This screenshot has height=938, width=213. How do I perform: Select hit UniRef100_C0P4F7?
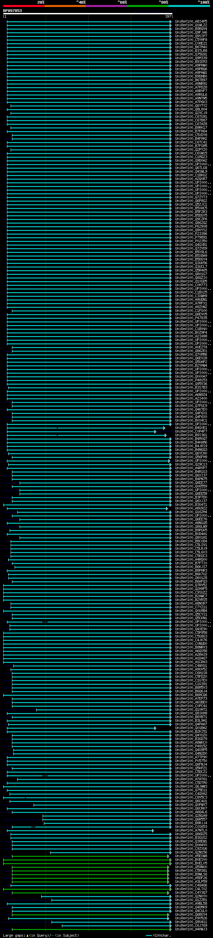point(191,431)
